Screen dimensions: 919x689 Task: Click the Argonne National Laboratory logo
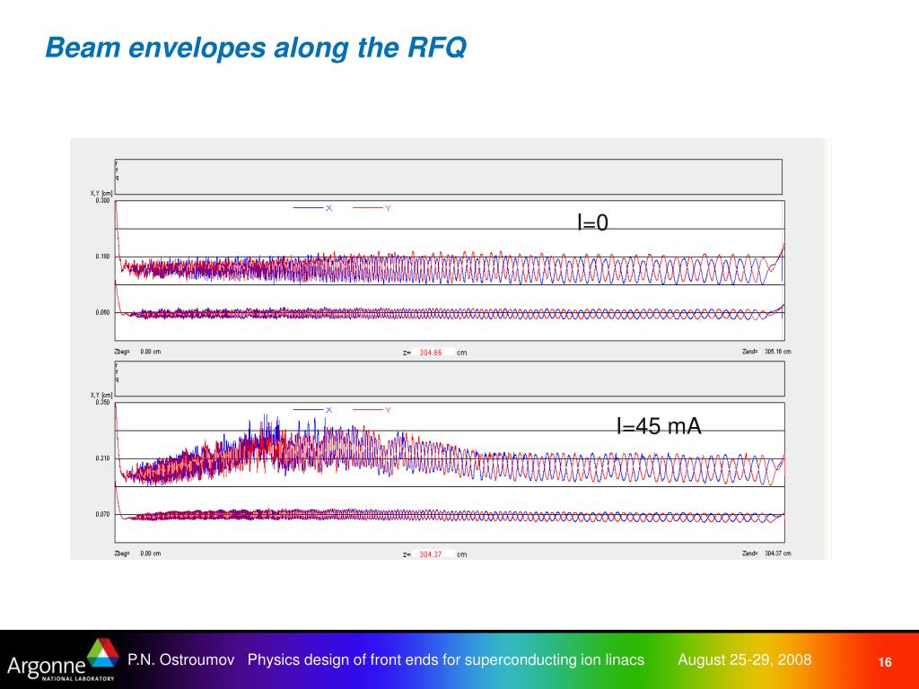(62, 659)
